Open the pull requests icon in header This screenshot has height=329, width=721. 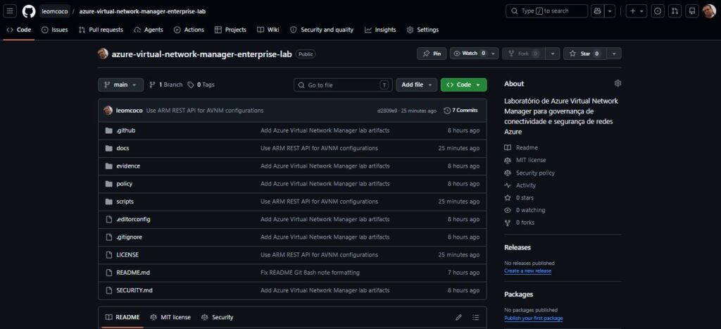click(x=675, y=11)
